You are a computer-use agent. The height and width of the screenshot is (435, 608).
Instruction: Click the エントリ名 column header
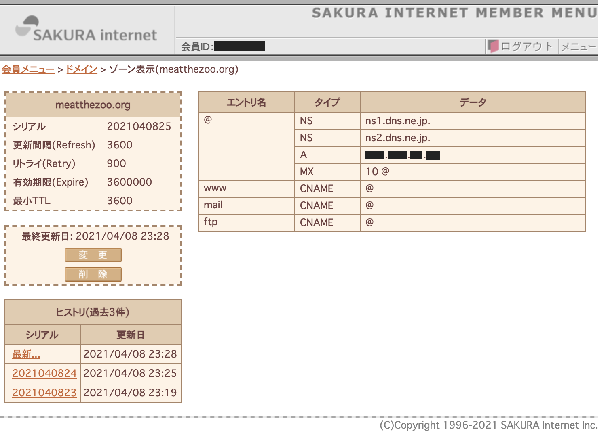pyautogui.click(x=247, y=102)
